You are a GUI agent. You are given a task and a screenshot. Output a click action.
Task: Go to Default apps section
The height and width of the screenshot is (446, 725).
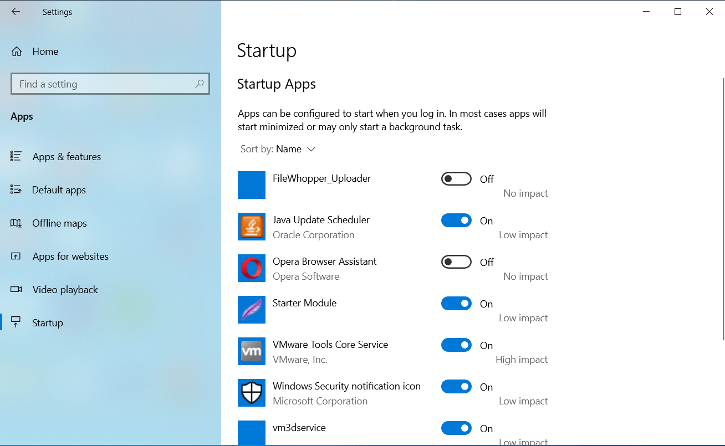[x=59, y=190]
